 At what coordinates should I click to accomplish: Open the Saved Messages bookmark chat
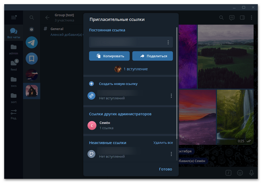pos(32,59)
